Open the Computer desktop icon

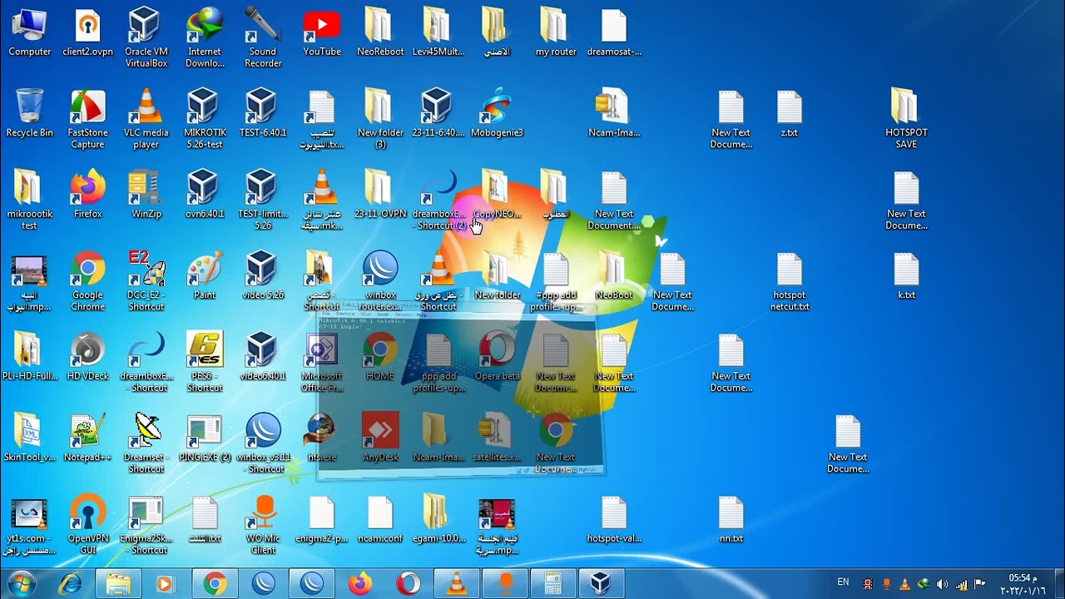coord(30,33)
